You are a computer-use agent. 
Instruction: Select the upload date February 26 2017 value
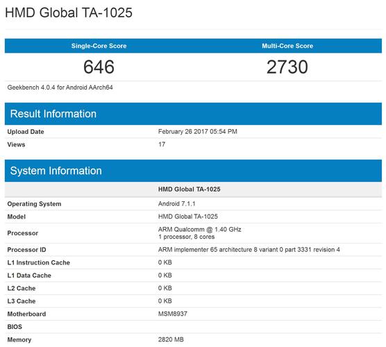coord(198,131)
